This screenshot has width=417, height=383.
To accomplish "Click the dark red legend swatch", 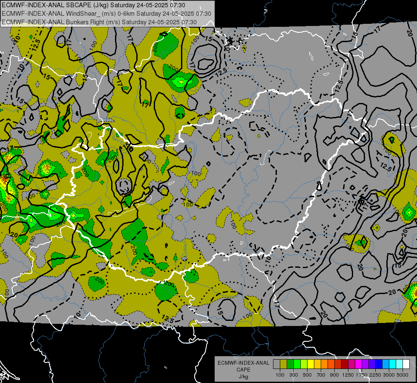I will point(345,364).
